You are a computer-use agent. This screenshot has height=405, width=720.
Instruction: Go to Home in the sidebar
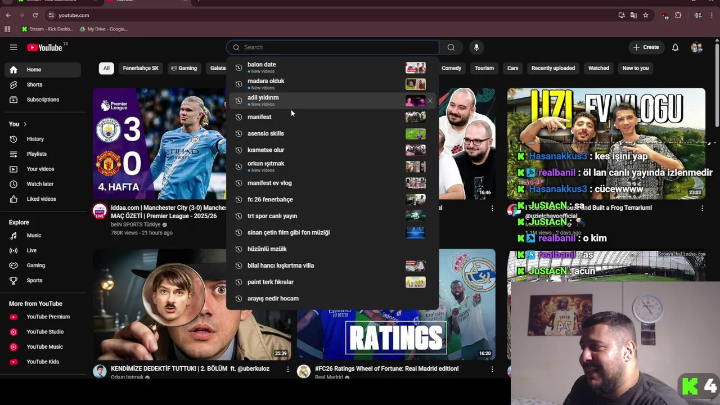pos(43,70)
